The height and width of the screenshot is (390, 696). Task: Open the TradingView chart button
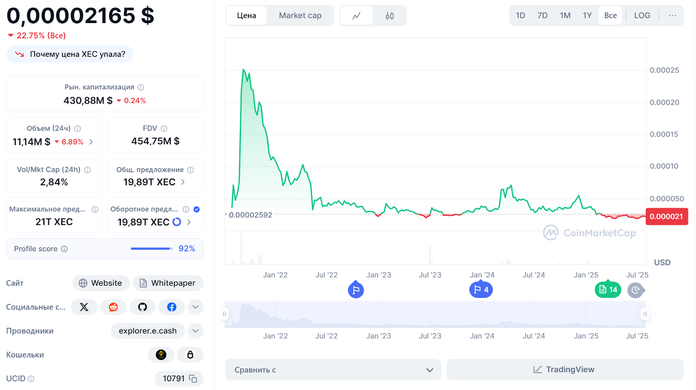[x=565, y=370]
